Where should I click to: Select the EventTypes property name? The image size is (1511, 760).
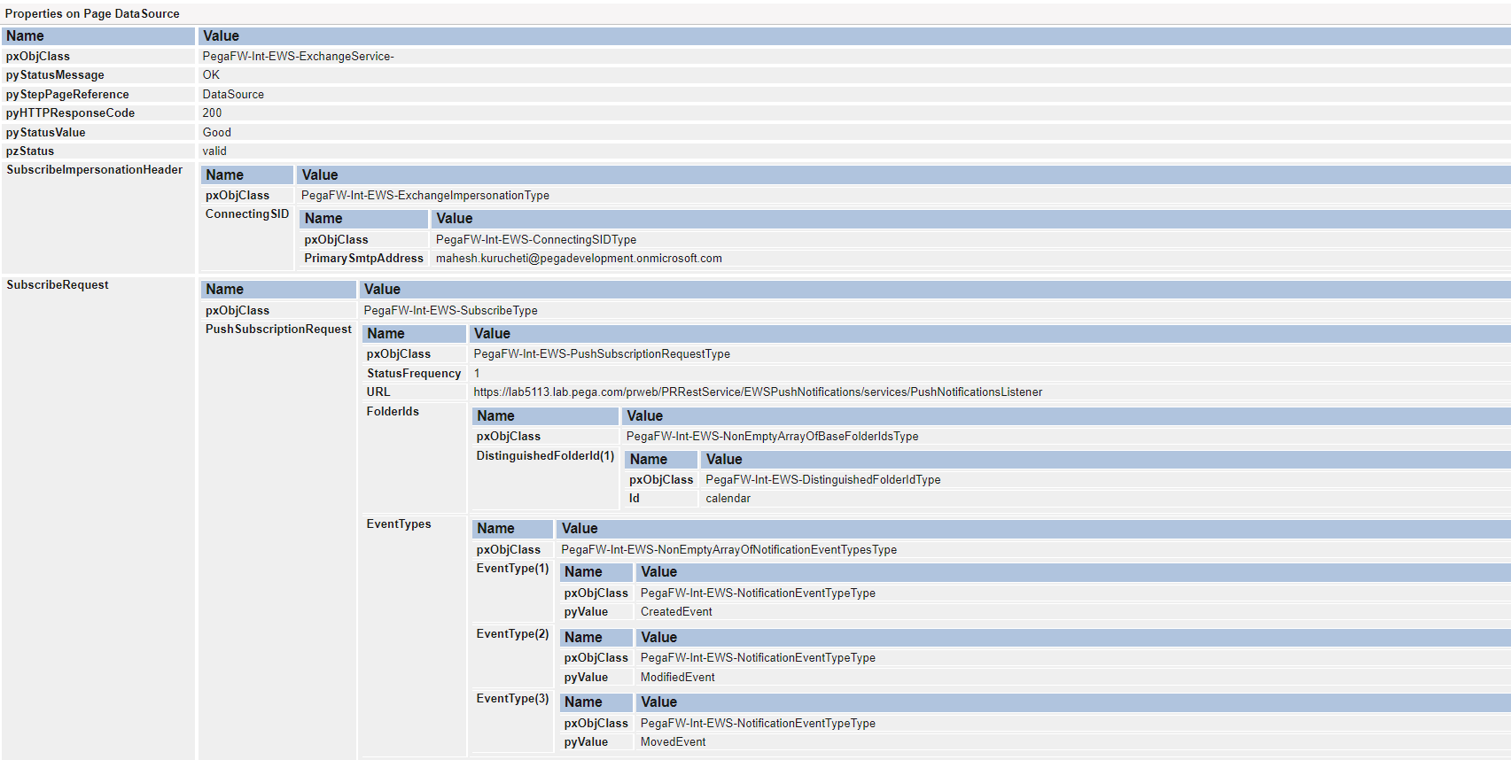[x=399, y=524]
